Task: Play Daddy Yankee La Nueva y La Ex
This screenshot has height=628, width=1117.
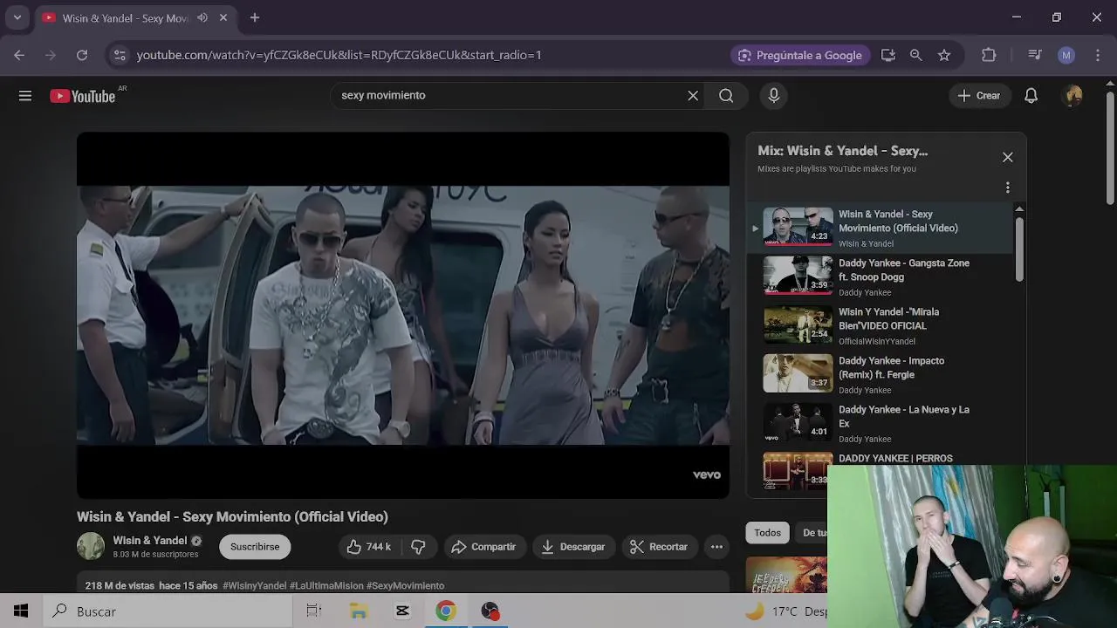Action: coord(881,422)
